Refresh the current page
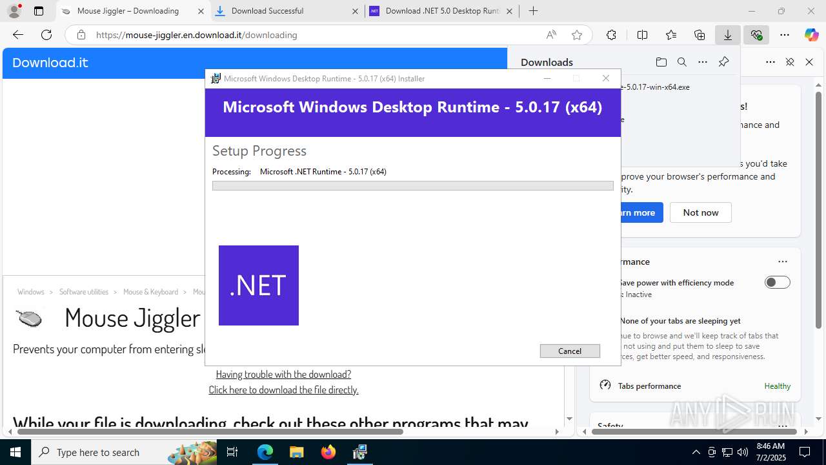826x465 pixels. (x=46, y=35)
